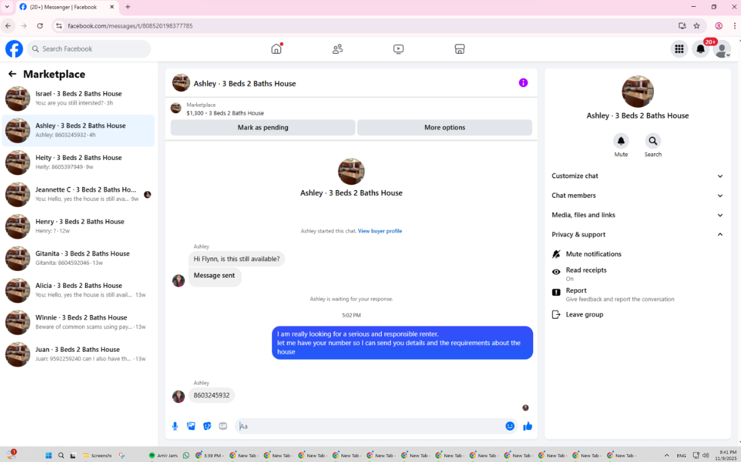Open conversation info purple icon
741x462 pixels.
[523, 83]
